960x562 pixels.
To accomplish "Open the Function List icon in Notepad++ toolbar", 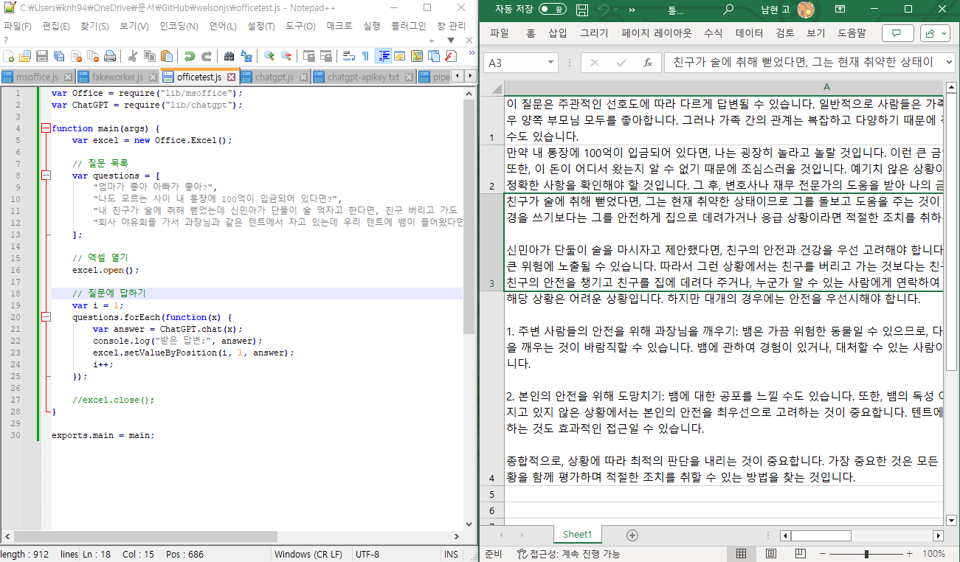I will pyautogui.click(x=451, y=56).
